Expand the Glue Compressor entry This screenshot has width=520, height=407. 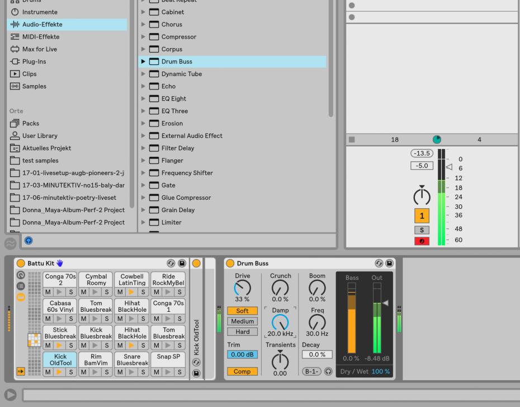(144, 198)
